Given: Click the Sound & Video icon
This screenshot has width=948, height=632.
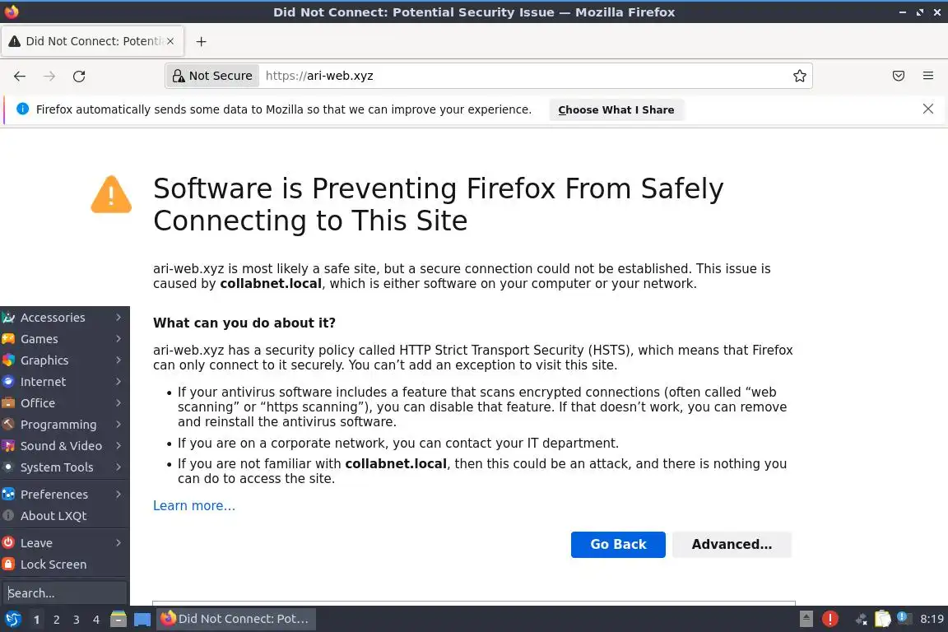Looking at the screenshot, I should pos(8,446).
